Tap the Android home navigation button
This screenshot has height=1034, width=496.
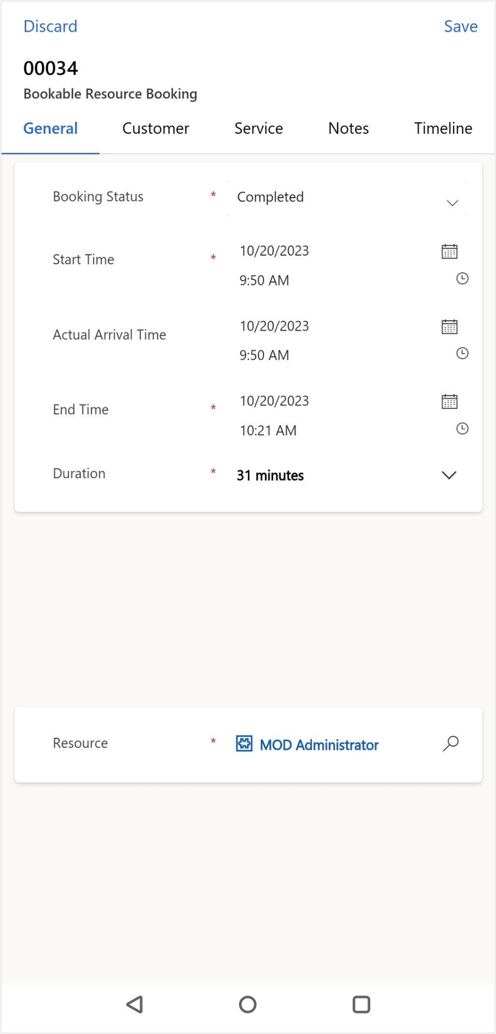248,1004
